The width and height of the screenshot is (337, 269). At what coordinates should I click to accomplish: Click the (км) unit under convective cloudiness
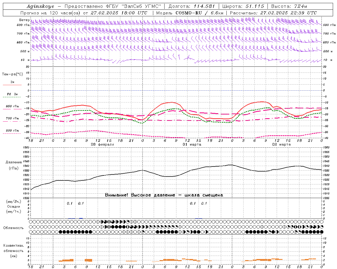(13, 256)
